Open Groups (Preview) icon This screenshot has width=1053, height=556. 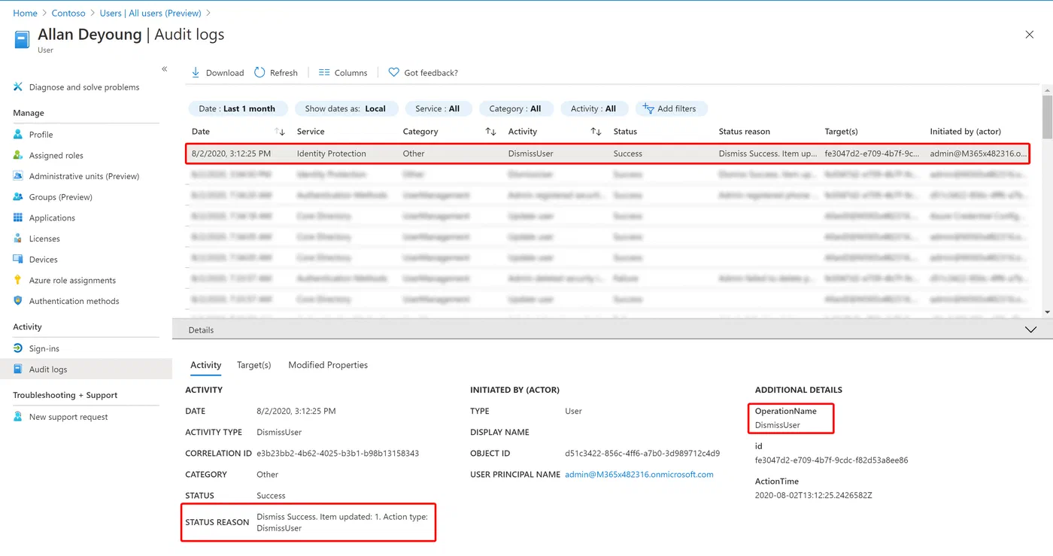pos(18,196)
